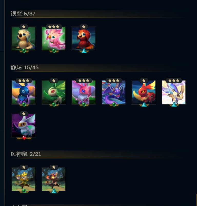This screenshot has width=197, height=206.
Task: Click the 风神鼠 2/21 section header
Action: coord(26,154)
